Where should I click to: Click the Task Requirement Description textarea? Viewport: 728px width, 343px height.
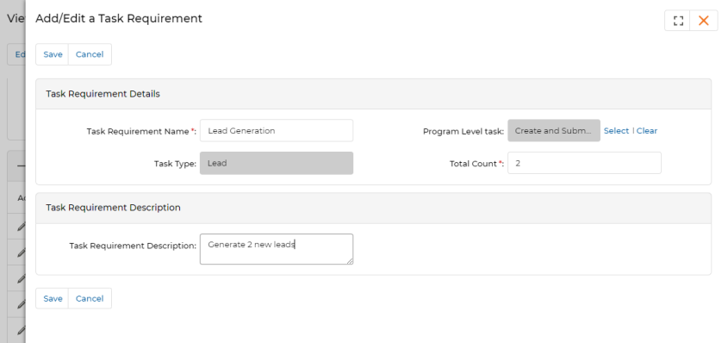(277, 249)
